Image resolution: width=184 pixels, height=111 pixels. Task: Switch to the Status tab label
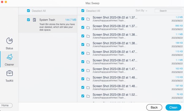point(10,48)
